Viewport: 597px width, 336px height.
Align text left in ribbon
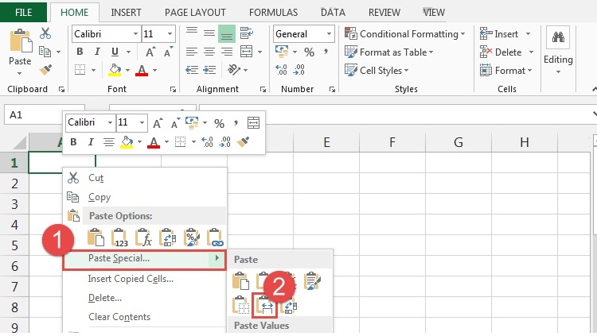pos(192,52)
